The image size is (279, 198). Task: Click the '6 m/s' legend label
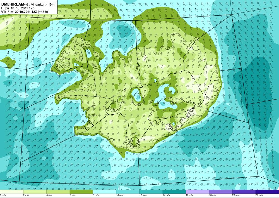point(73,195)
